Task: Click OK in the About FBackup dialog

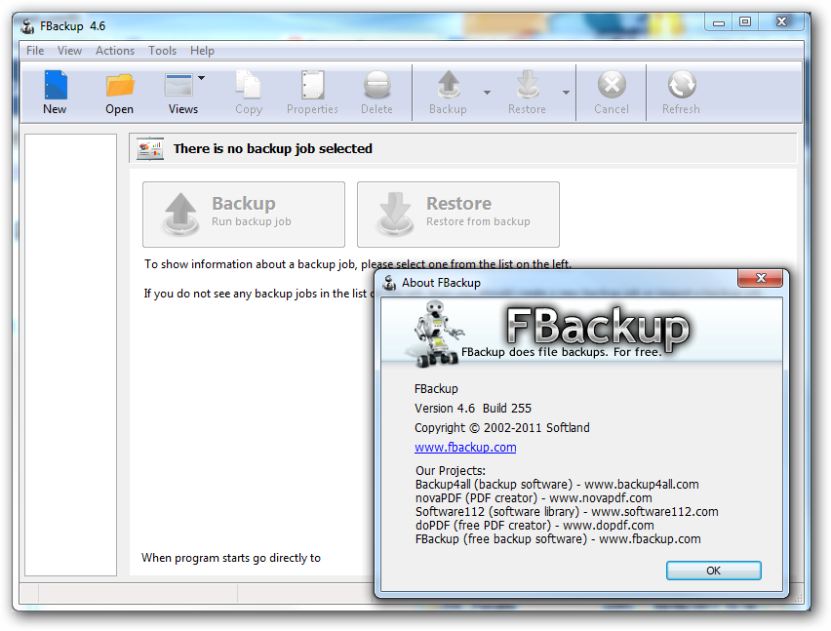Action: 713,571
